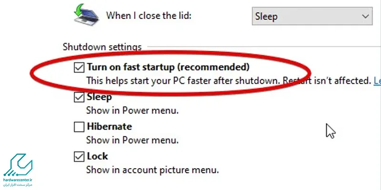Click the bold Lock option label
381x190 pixels.
98,156
